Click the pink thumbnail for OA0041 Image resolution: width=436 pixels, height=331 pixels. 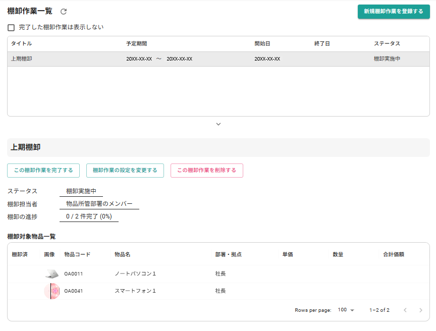[x=52, y=291]
